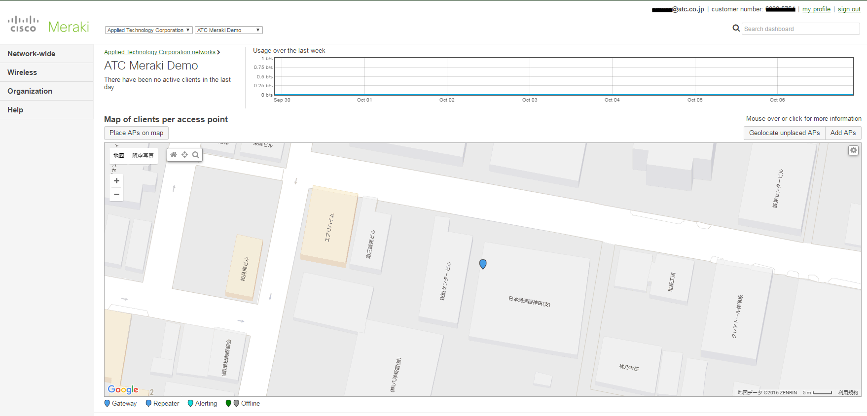
Task: Open Applied Technology Corporation networks breadcrumb link
Action: tap(160, 52)
